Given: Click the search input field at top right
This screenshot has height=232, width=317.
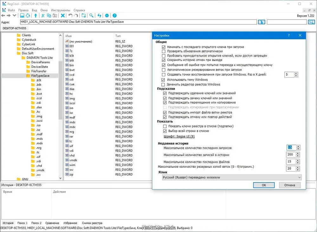Looking at the screenshot, I should (x=287, y=22).
